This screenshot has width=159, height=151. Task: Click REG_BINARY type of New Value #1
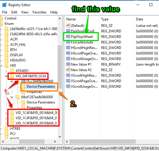coord(111,64)
